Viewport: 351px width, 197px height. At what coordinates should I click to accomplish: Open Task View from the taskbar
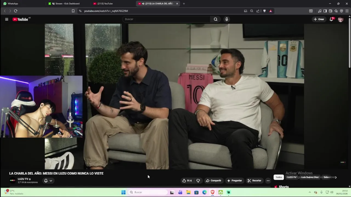click(x=172, y=192)
